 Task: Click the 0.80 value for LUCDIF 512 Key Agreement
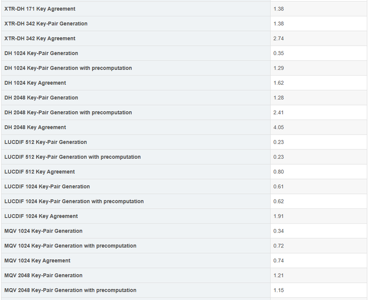pos(279,171)
